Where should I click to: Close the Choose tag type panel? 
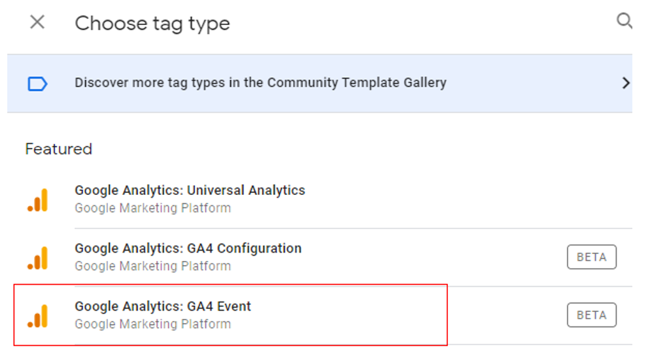pyautogui.click(x=38, y=22)
